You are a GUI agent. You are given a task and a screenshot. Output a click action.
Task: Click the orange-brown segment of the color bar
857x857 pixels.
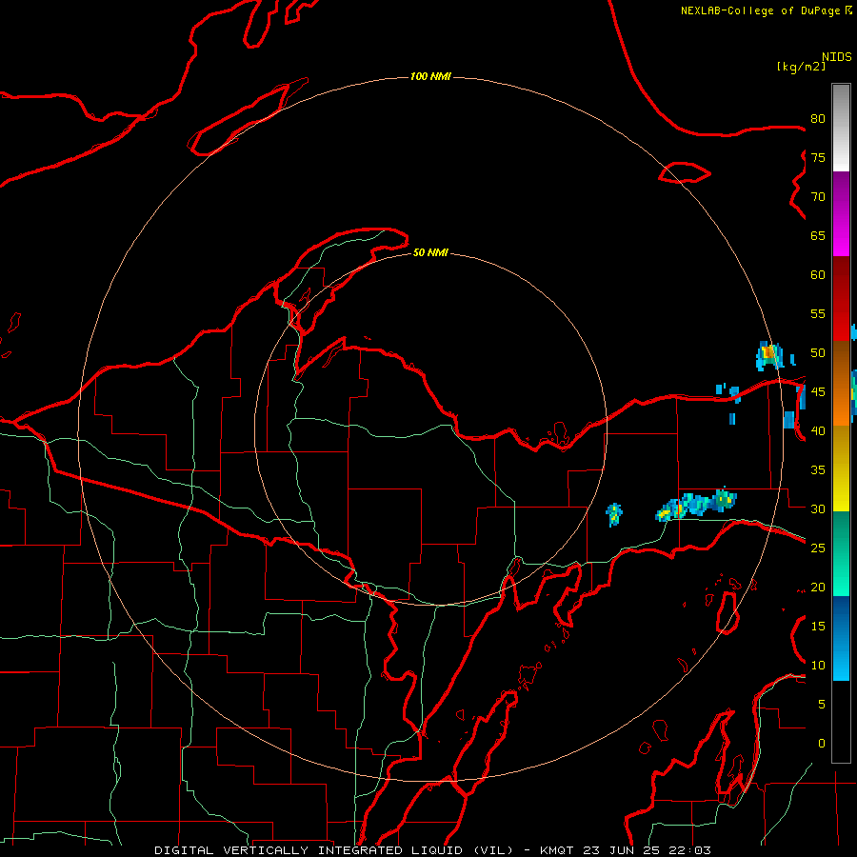(x=841, y=383)
